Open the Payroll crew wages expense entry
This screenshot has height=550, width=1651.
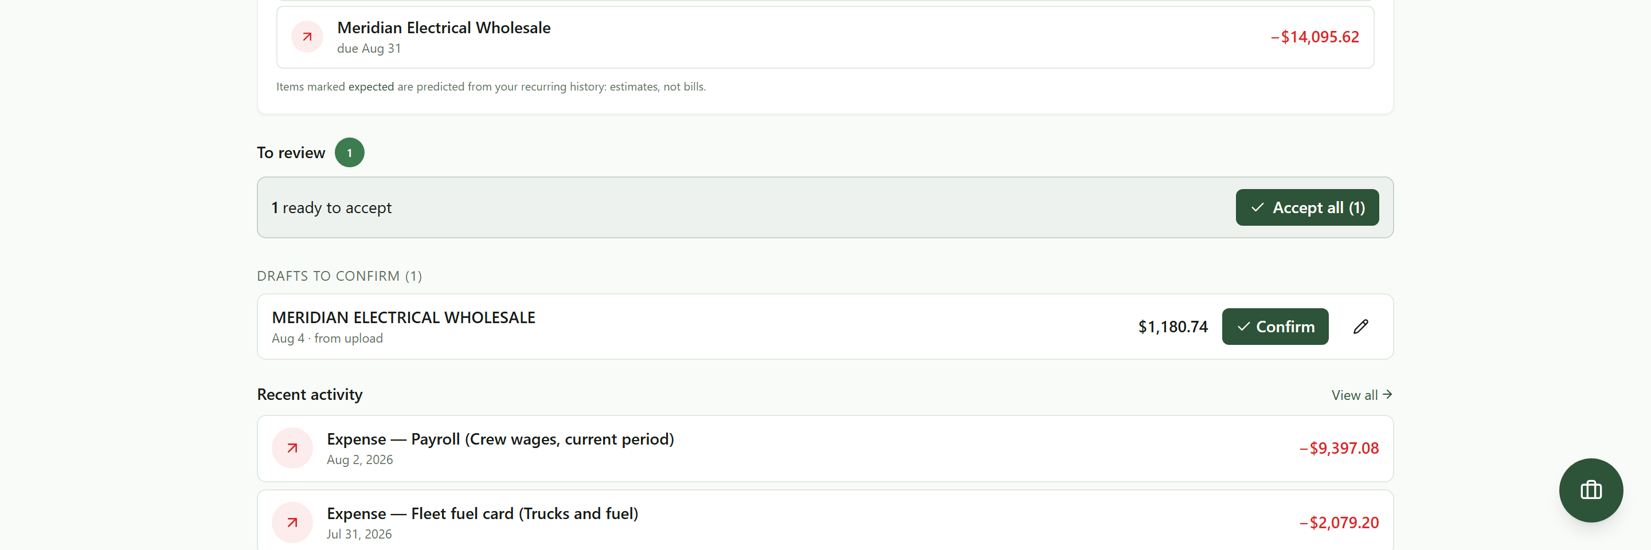[825, 448]
